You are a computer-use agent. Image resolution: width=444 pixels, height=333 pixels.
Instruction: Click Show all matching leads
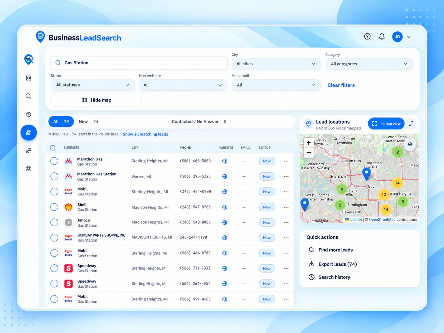[x=145, y=134]
